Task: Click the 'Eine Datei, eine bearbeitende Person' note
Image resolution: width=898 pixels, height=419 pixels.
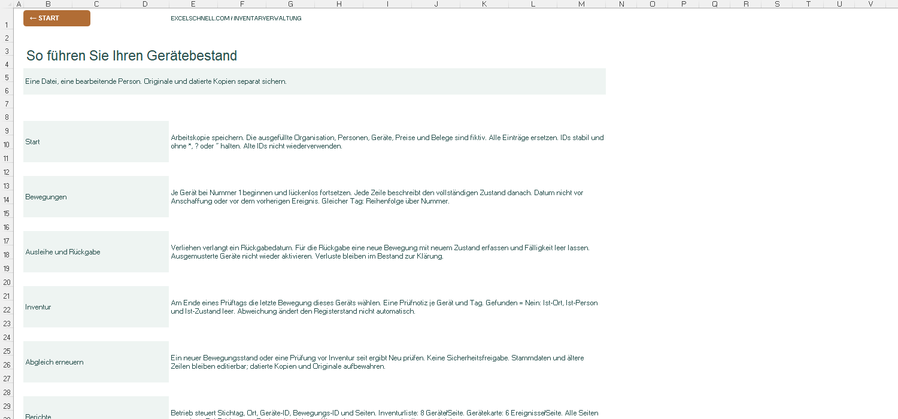Action: point(314,81)
